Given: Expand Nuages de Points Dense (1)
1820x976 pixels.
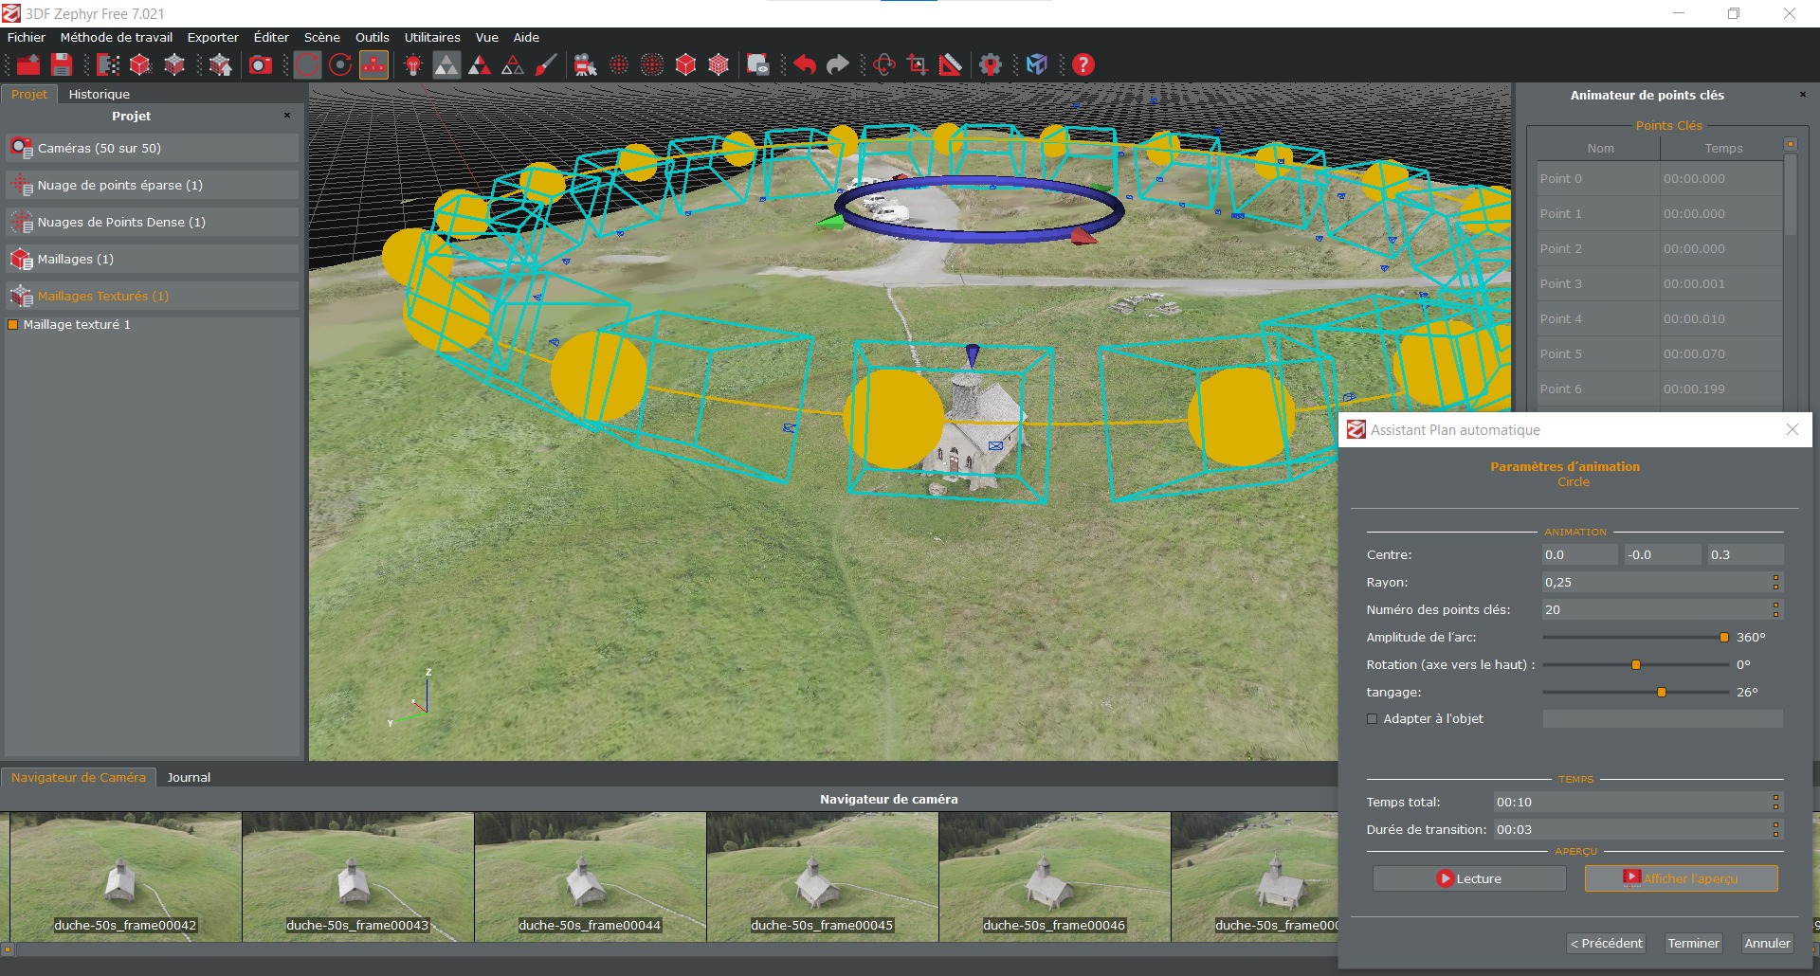Looking at the screenshot, I should 152,222.
